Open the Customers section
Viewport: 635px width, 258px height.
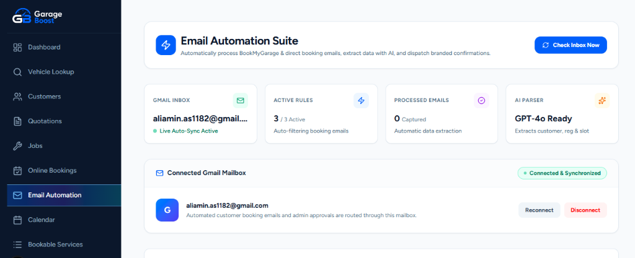64,97
